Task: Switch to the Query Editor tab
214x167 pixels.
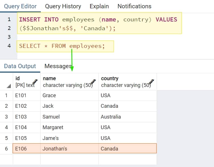Action: tap(20, 6)
